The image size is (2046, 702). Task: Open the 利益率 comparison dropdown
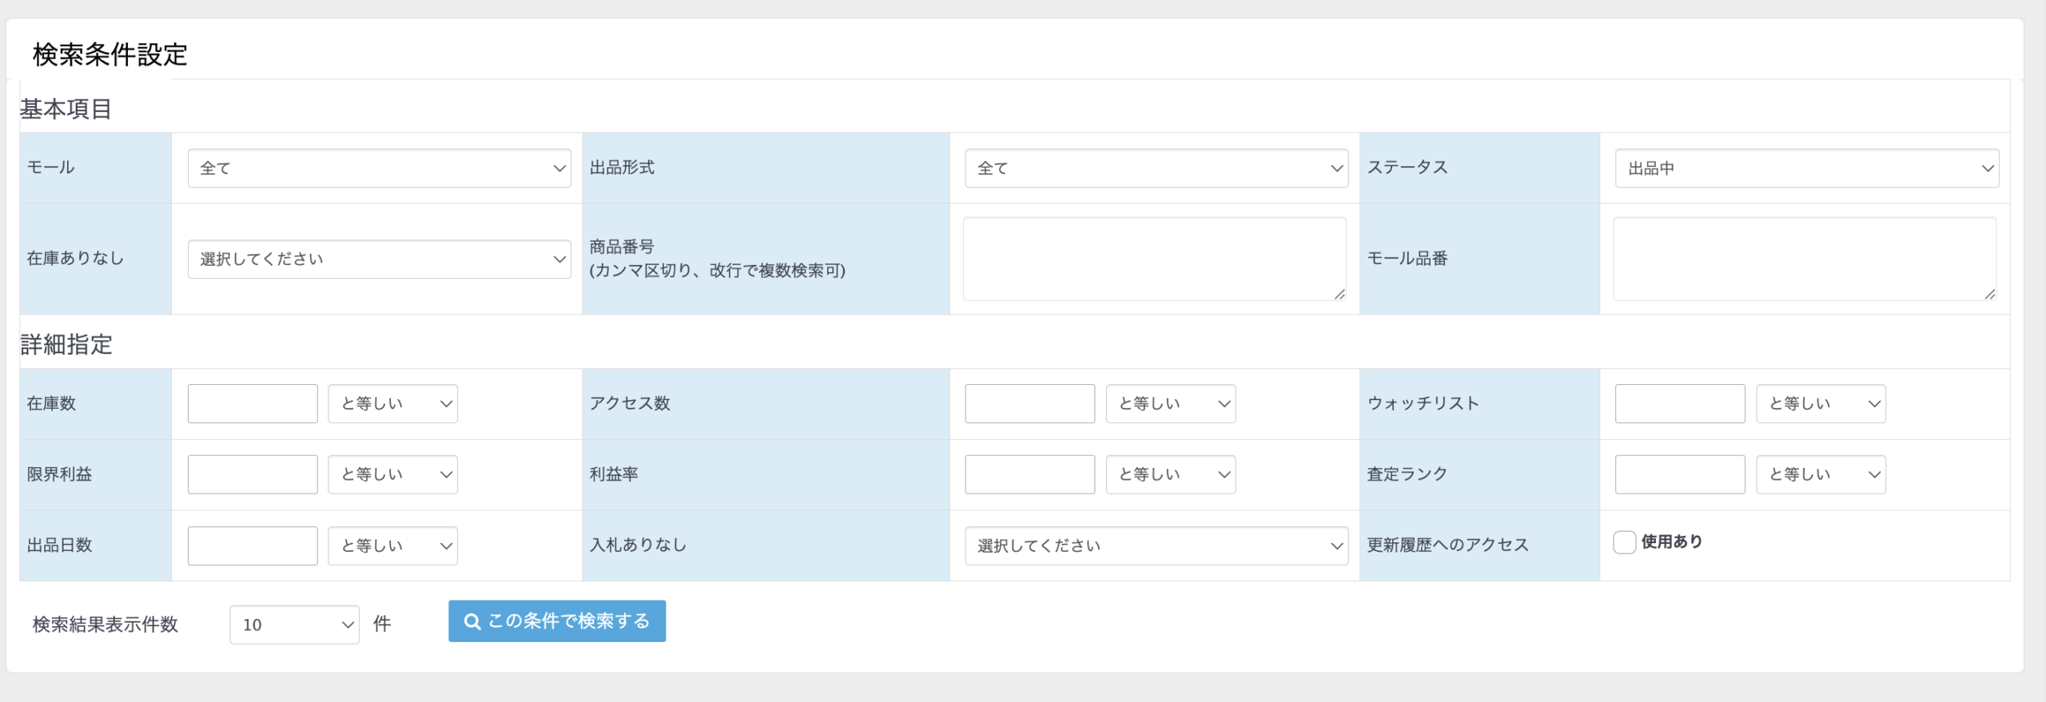pyautogui.click(x=1171, y=475)
